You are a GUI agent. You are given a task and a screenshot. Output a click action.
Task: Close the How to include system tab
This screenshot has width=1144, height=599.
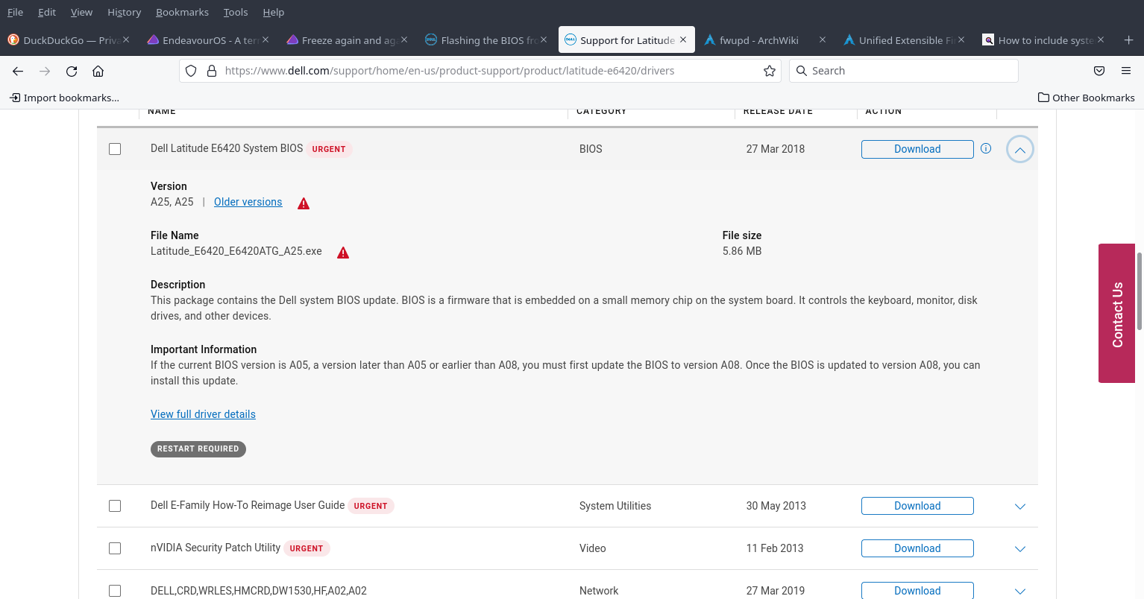click(1101, 39)
